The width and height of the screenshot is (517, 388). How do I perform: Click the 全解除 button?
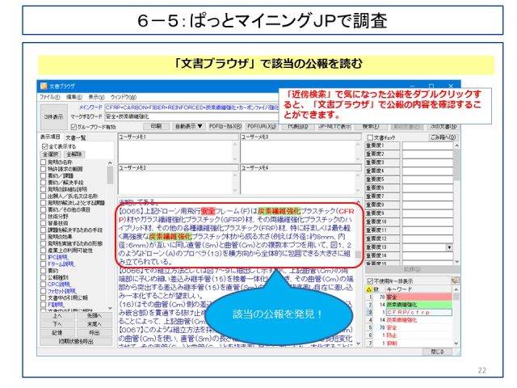click(74, 154)
